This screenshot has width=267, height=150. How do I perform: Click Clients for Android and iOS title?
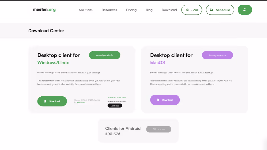click(x=123, y=131)
